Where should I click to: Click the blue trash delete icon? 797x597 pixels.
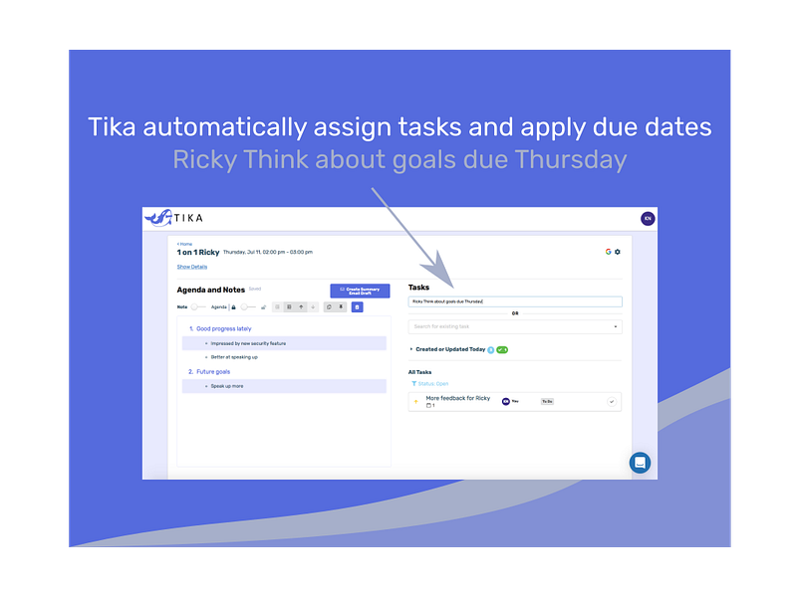(358, 307)
